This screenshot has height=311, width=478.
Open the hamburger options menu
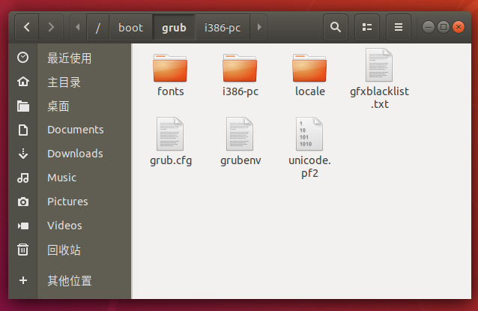click(398, 27)
